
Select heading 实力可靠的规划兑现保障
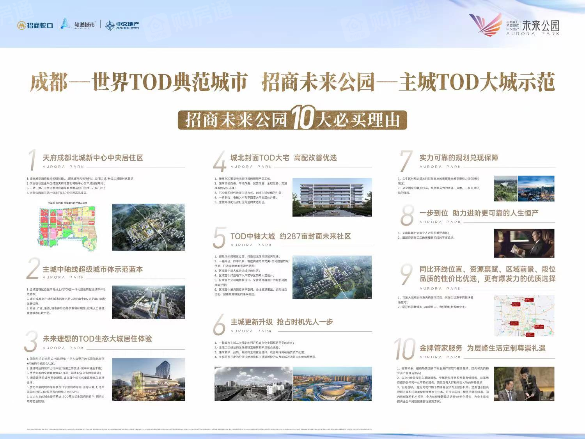tap(459, 158)
